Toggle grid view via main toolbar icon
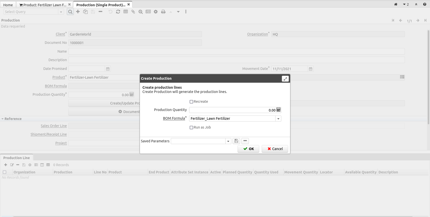430x217 pixels. (x=126, y=12)
